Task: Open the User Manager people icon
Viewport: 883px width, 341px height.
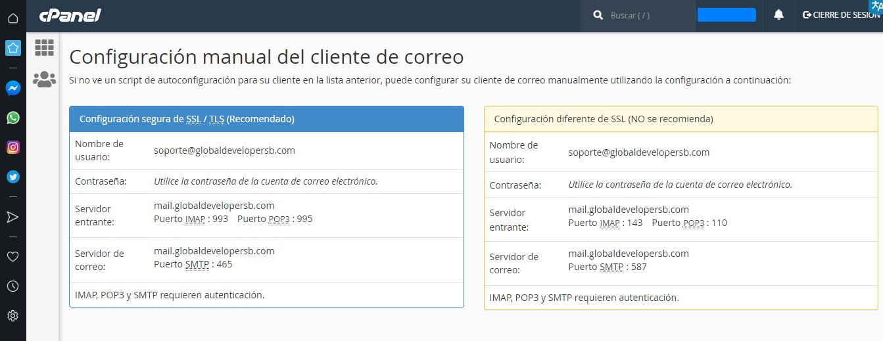Action: pos(44,80)
